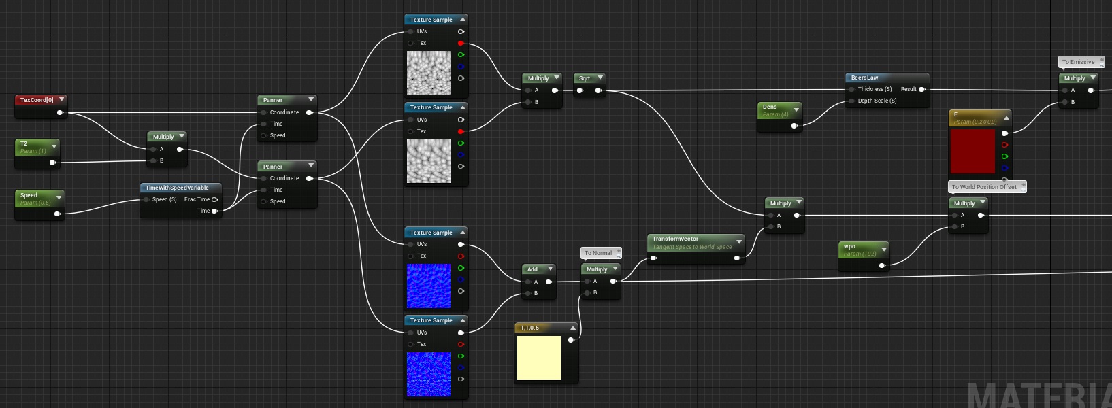Screen dimensions: 1112x408
Task: Click the wpo parameter output pin
Action: coord(882,265)
